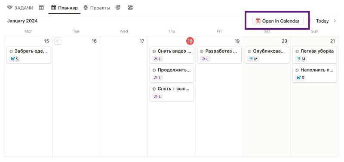Click the M tag on Легкая уборка card
Screen dimensions: 344x162
pyautogui.click(x=301, y=59)
